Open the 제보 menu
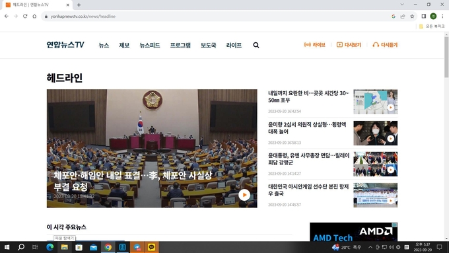449x253 pixels. (x=124, y=46)
